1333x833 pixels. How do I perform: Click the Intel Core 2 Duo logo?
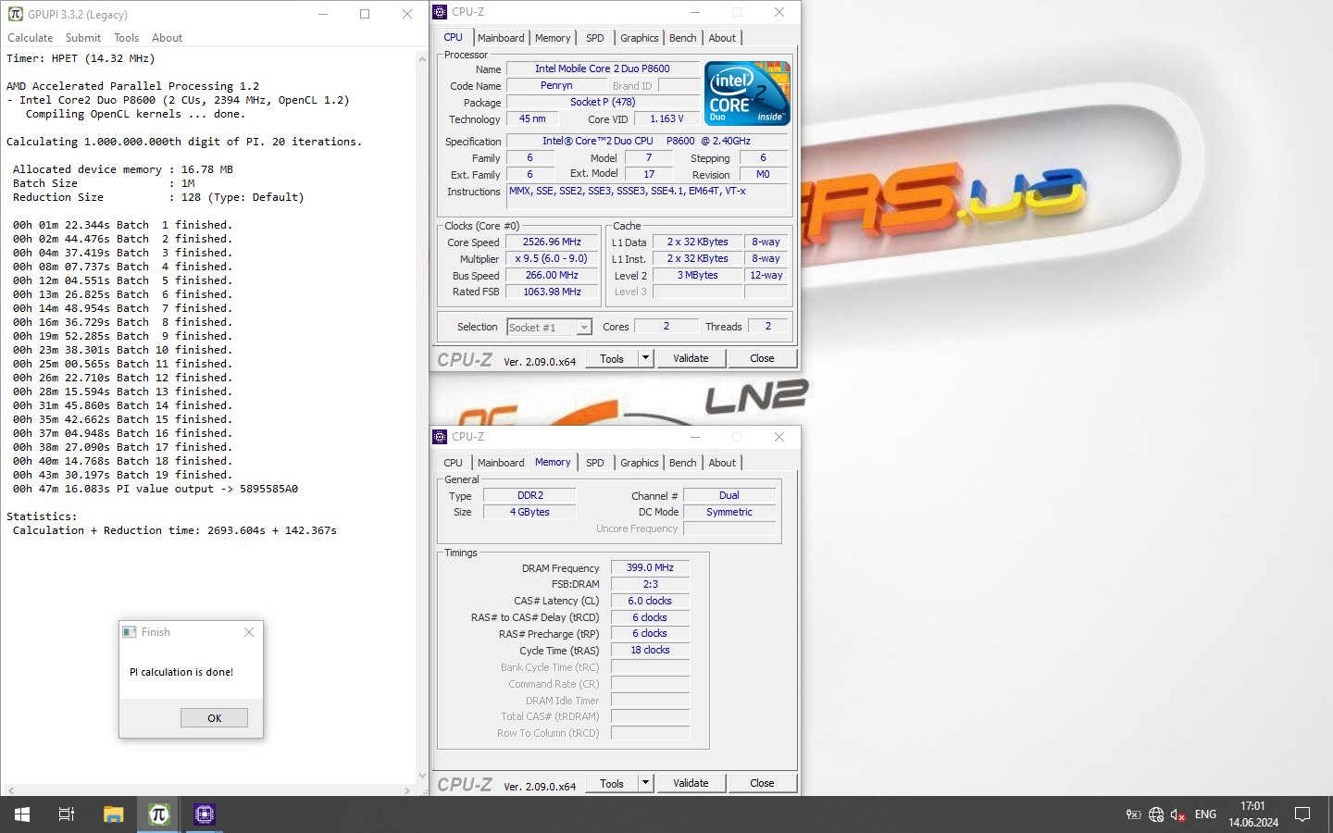click(747, 93)
